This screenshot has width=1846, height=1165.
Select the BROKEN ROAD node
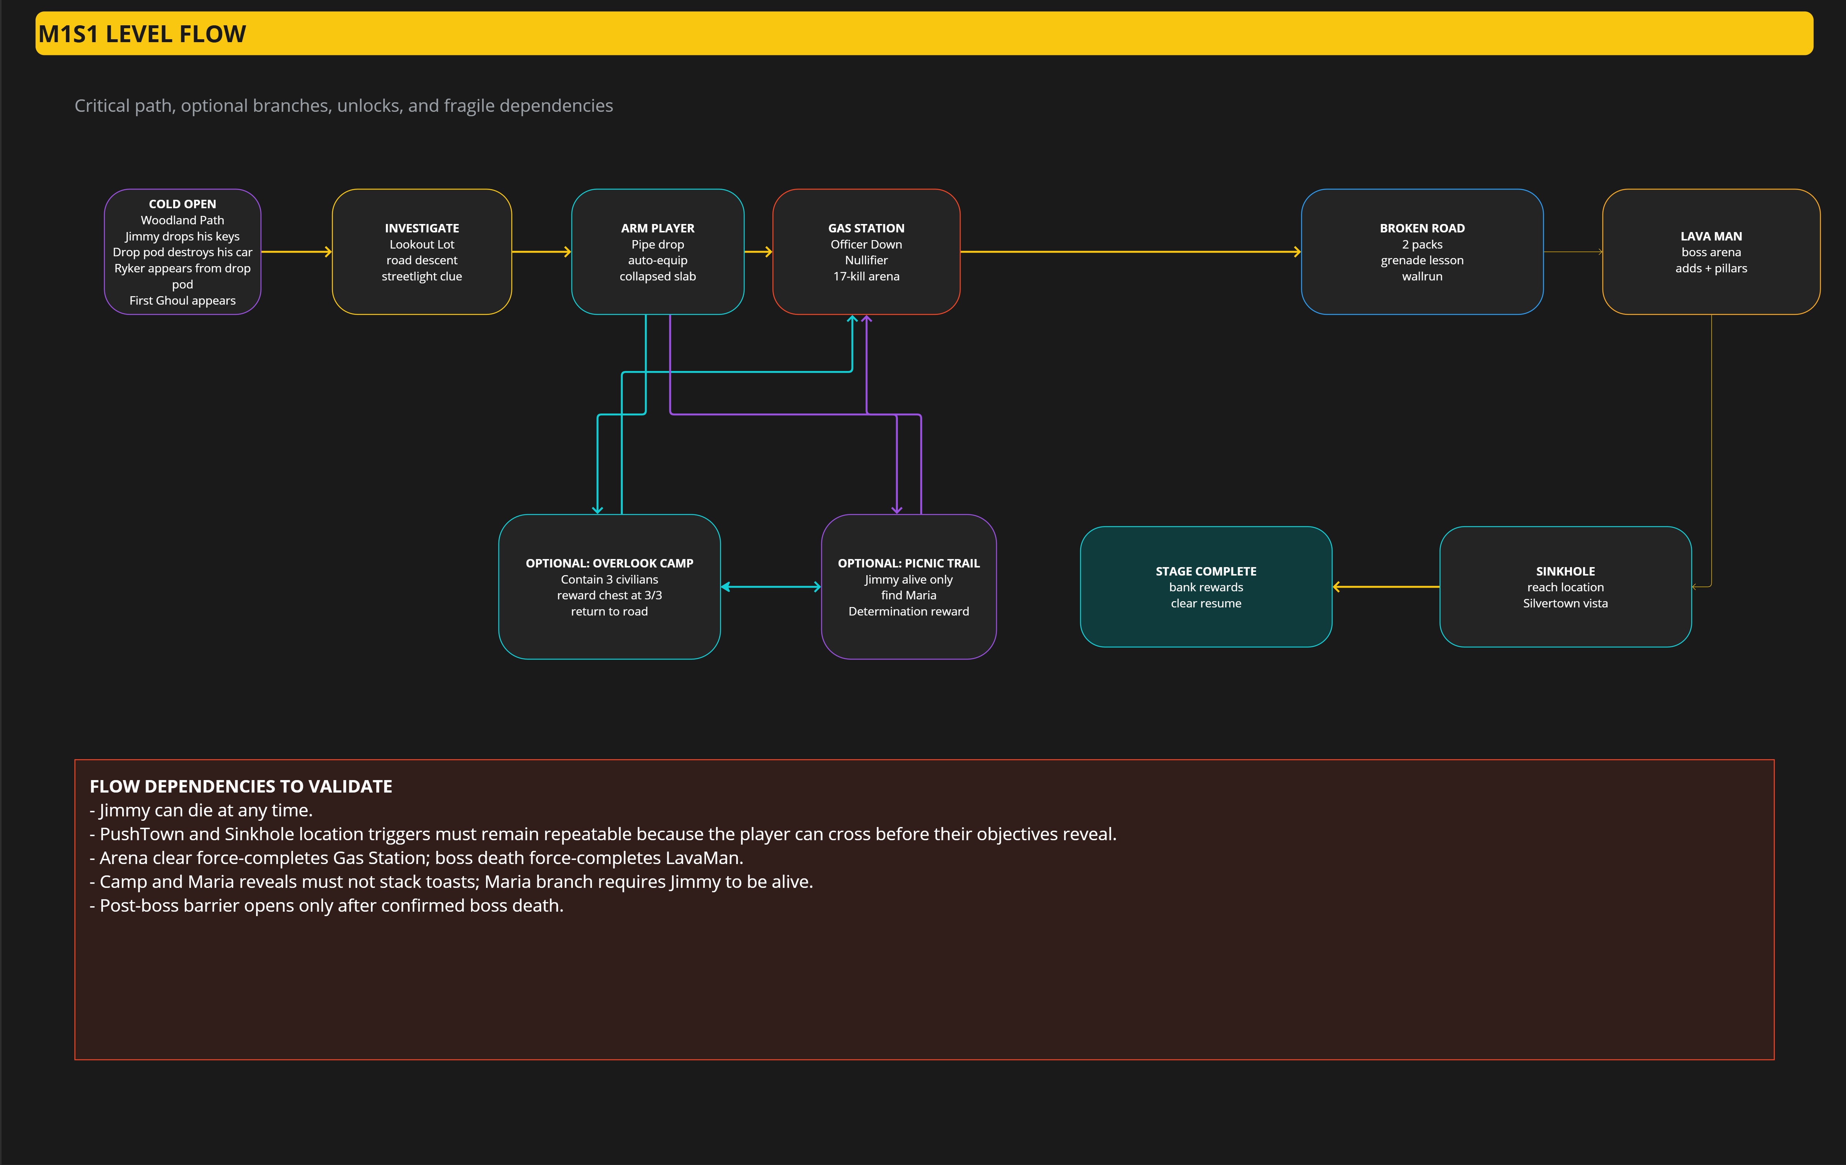click(x=1422, y=251)
